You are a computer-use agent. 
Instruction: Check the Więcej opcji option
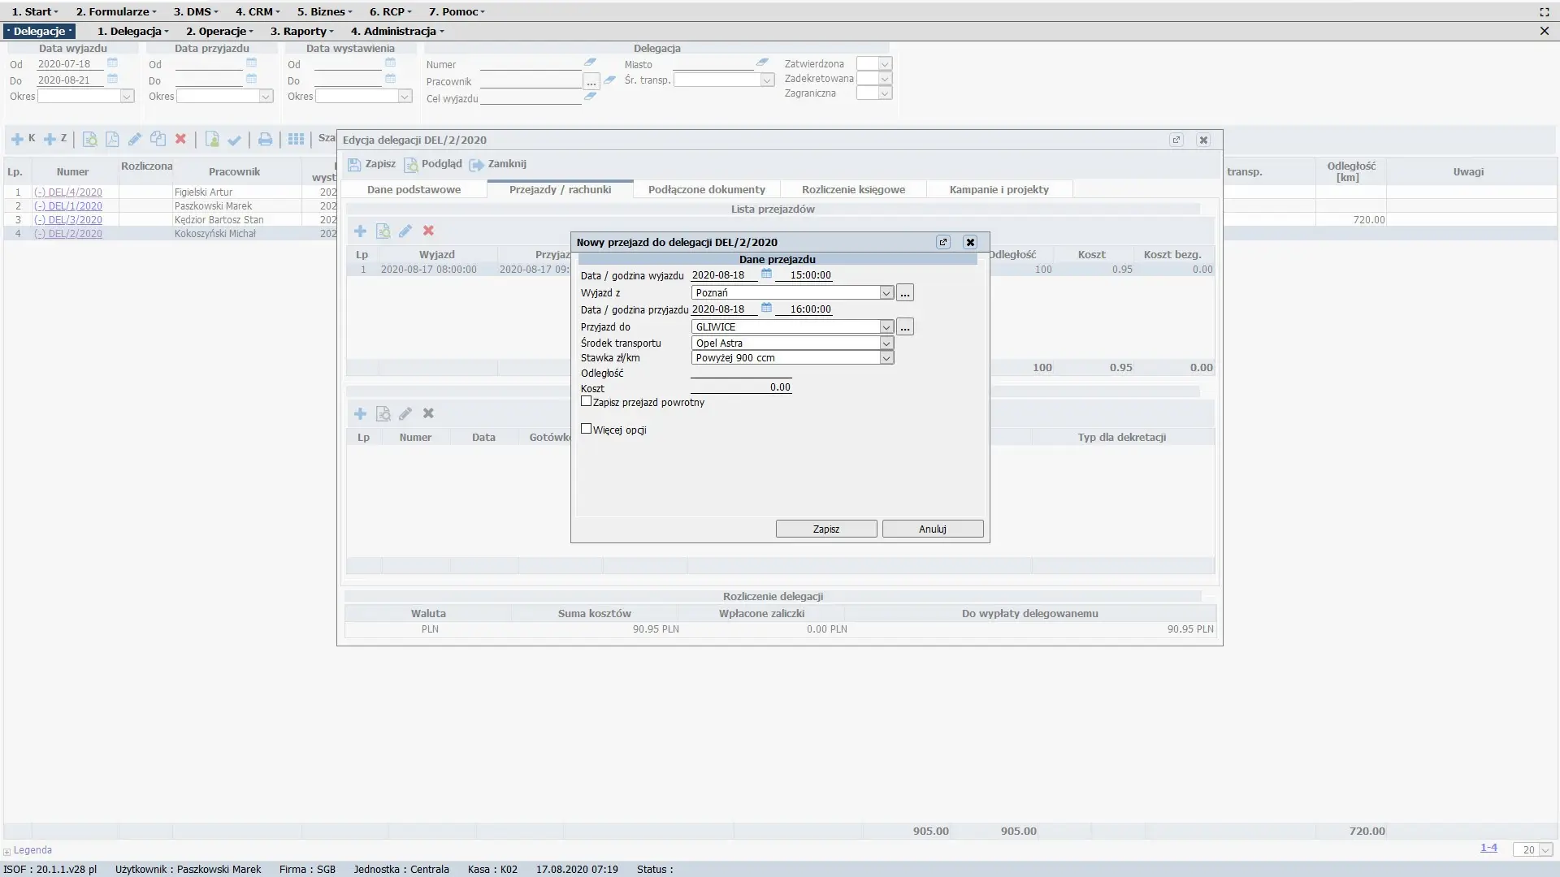click(586, 429)
